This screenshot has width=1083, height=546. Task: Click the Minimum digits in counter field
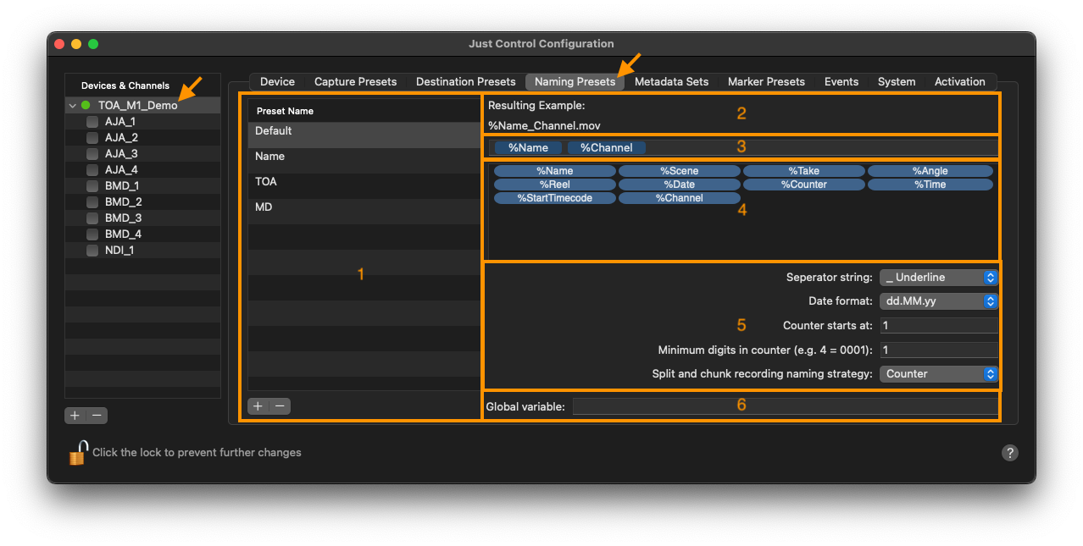point(938,350)
